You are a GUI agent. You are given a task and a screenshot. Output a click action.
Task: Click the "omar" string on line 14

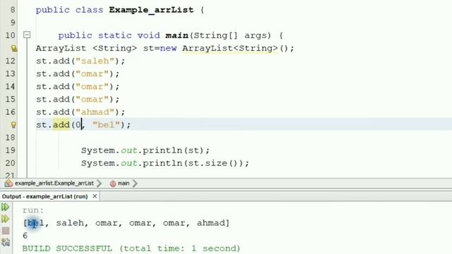tap(93, 86)
